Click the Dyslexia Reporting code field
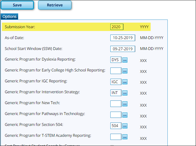This screenshot has height=146, width=196. pyautogui.click(x=116, y=60)
